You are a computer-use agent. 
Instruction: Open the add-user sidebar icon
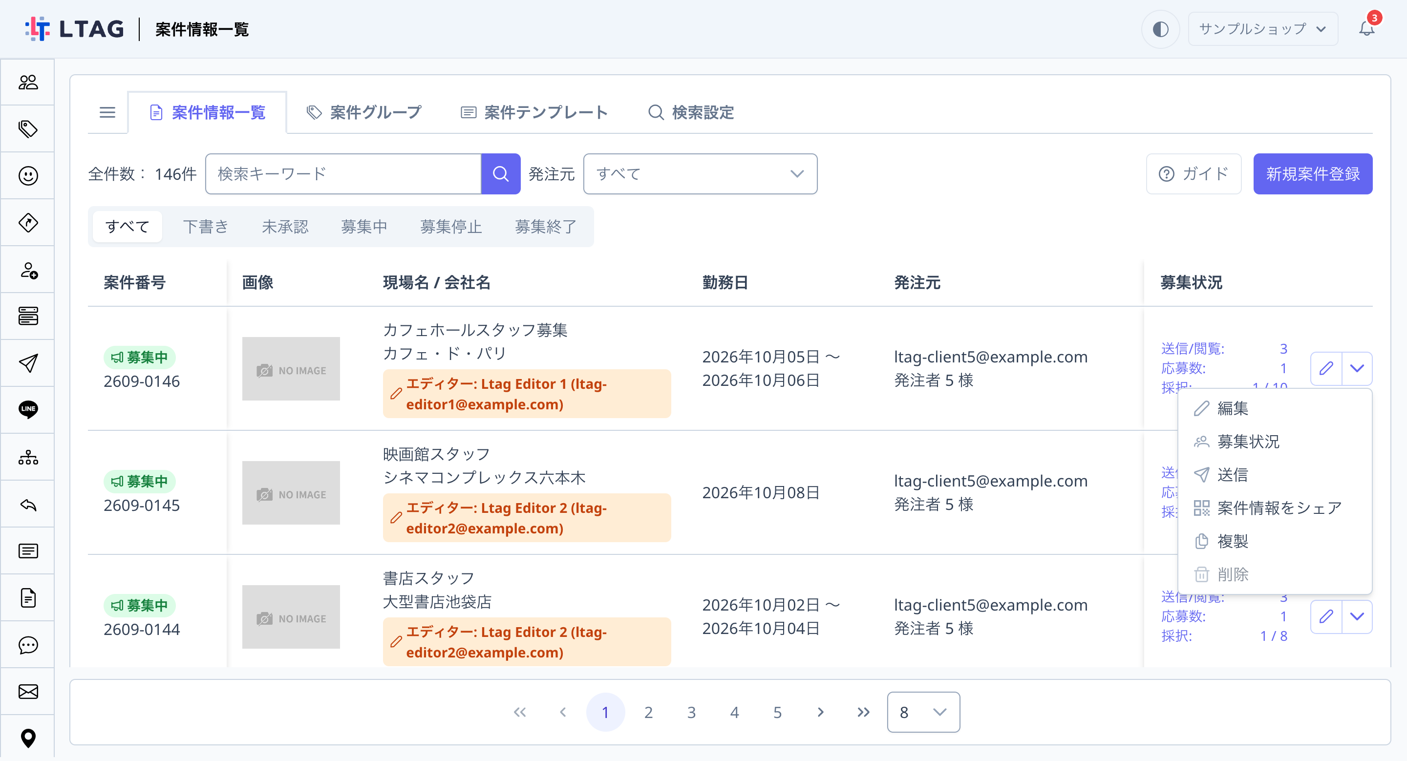point(28,270)
